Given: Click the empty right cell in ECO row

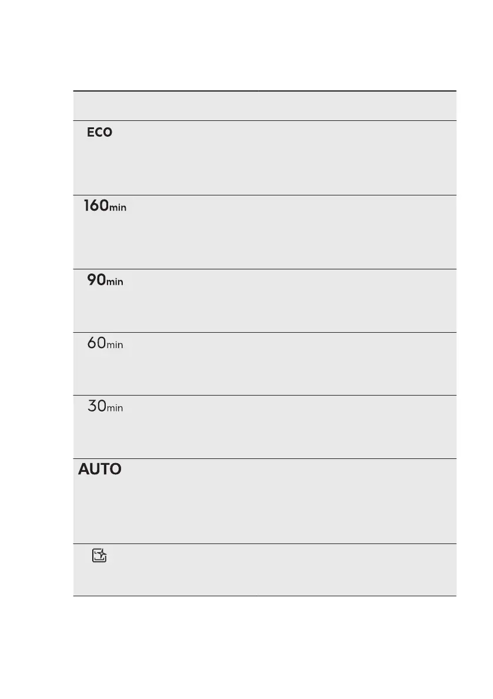Looking at the screenshot, I should click(356, 157).
